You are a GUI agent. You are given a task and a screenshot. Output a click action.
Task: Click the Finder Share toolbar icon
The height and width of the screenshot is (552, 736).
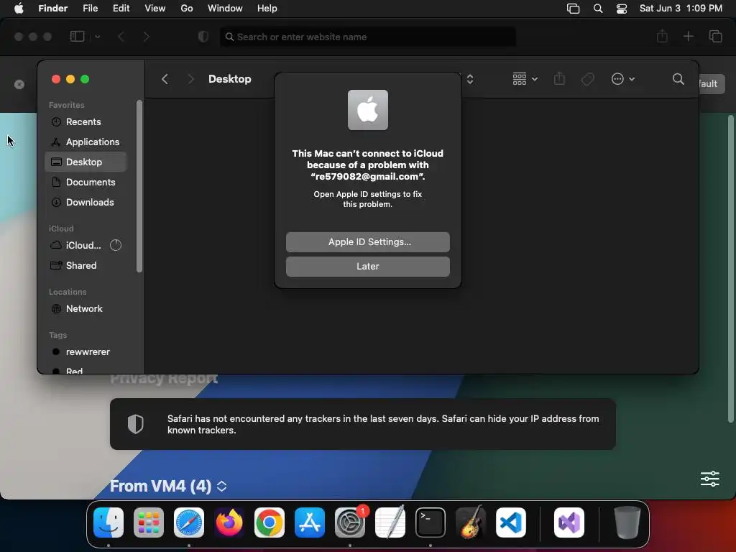(559, 79)
